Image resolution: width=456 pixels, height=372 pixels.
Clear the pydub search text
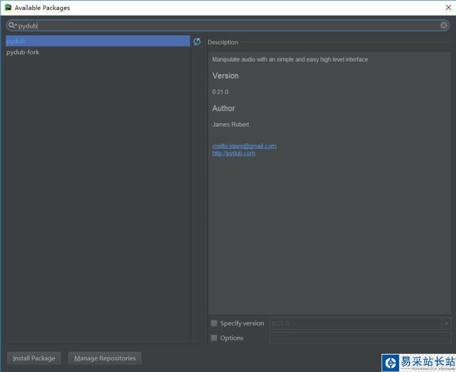pyautogui.click(x=443, y=25)
